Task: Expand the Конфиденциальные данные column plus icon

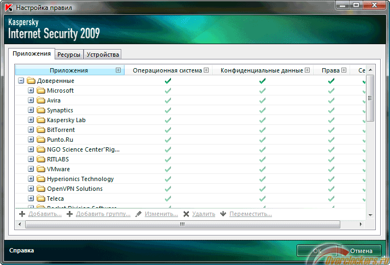Action: 307,70
